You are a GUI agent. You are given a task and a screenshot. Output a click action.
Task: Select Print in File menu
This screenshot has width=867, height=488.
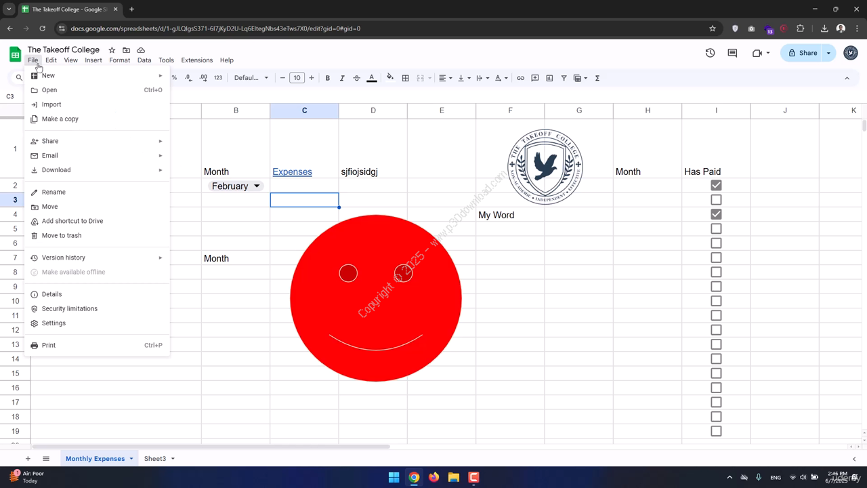[97, 346]
